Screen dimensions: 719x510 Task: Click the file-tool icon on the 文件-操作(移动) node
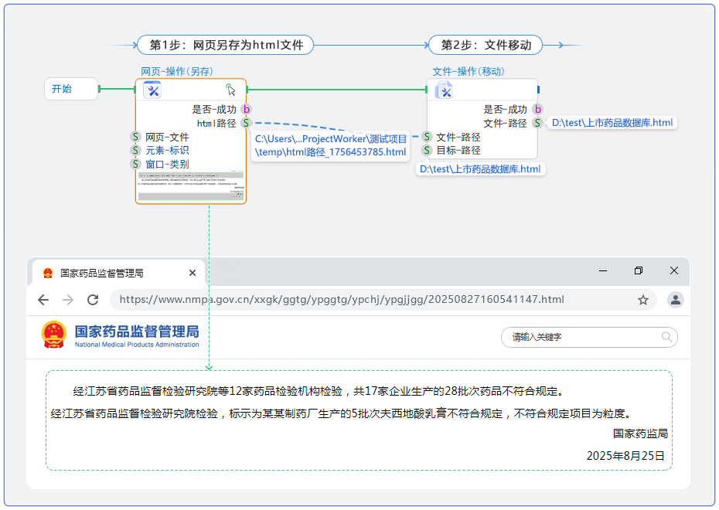[445, 90]
